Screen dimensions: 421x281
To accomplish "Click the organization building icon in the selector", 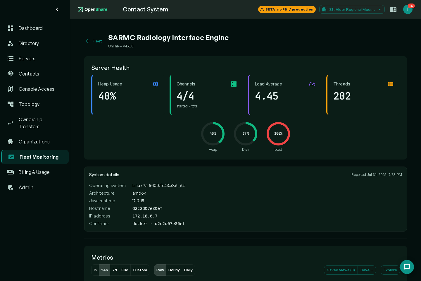I will [324, 9].
